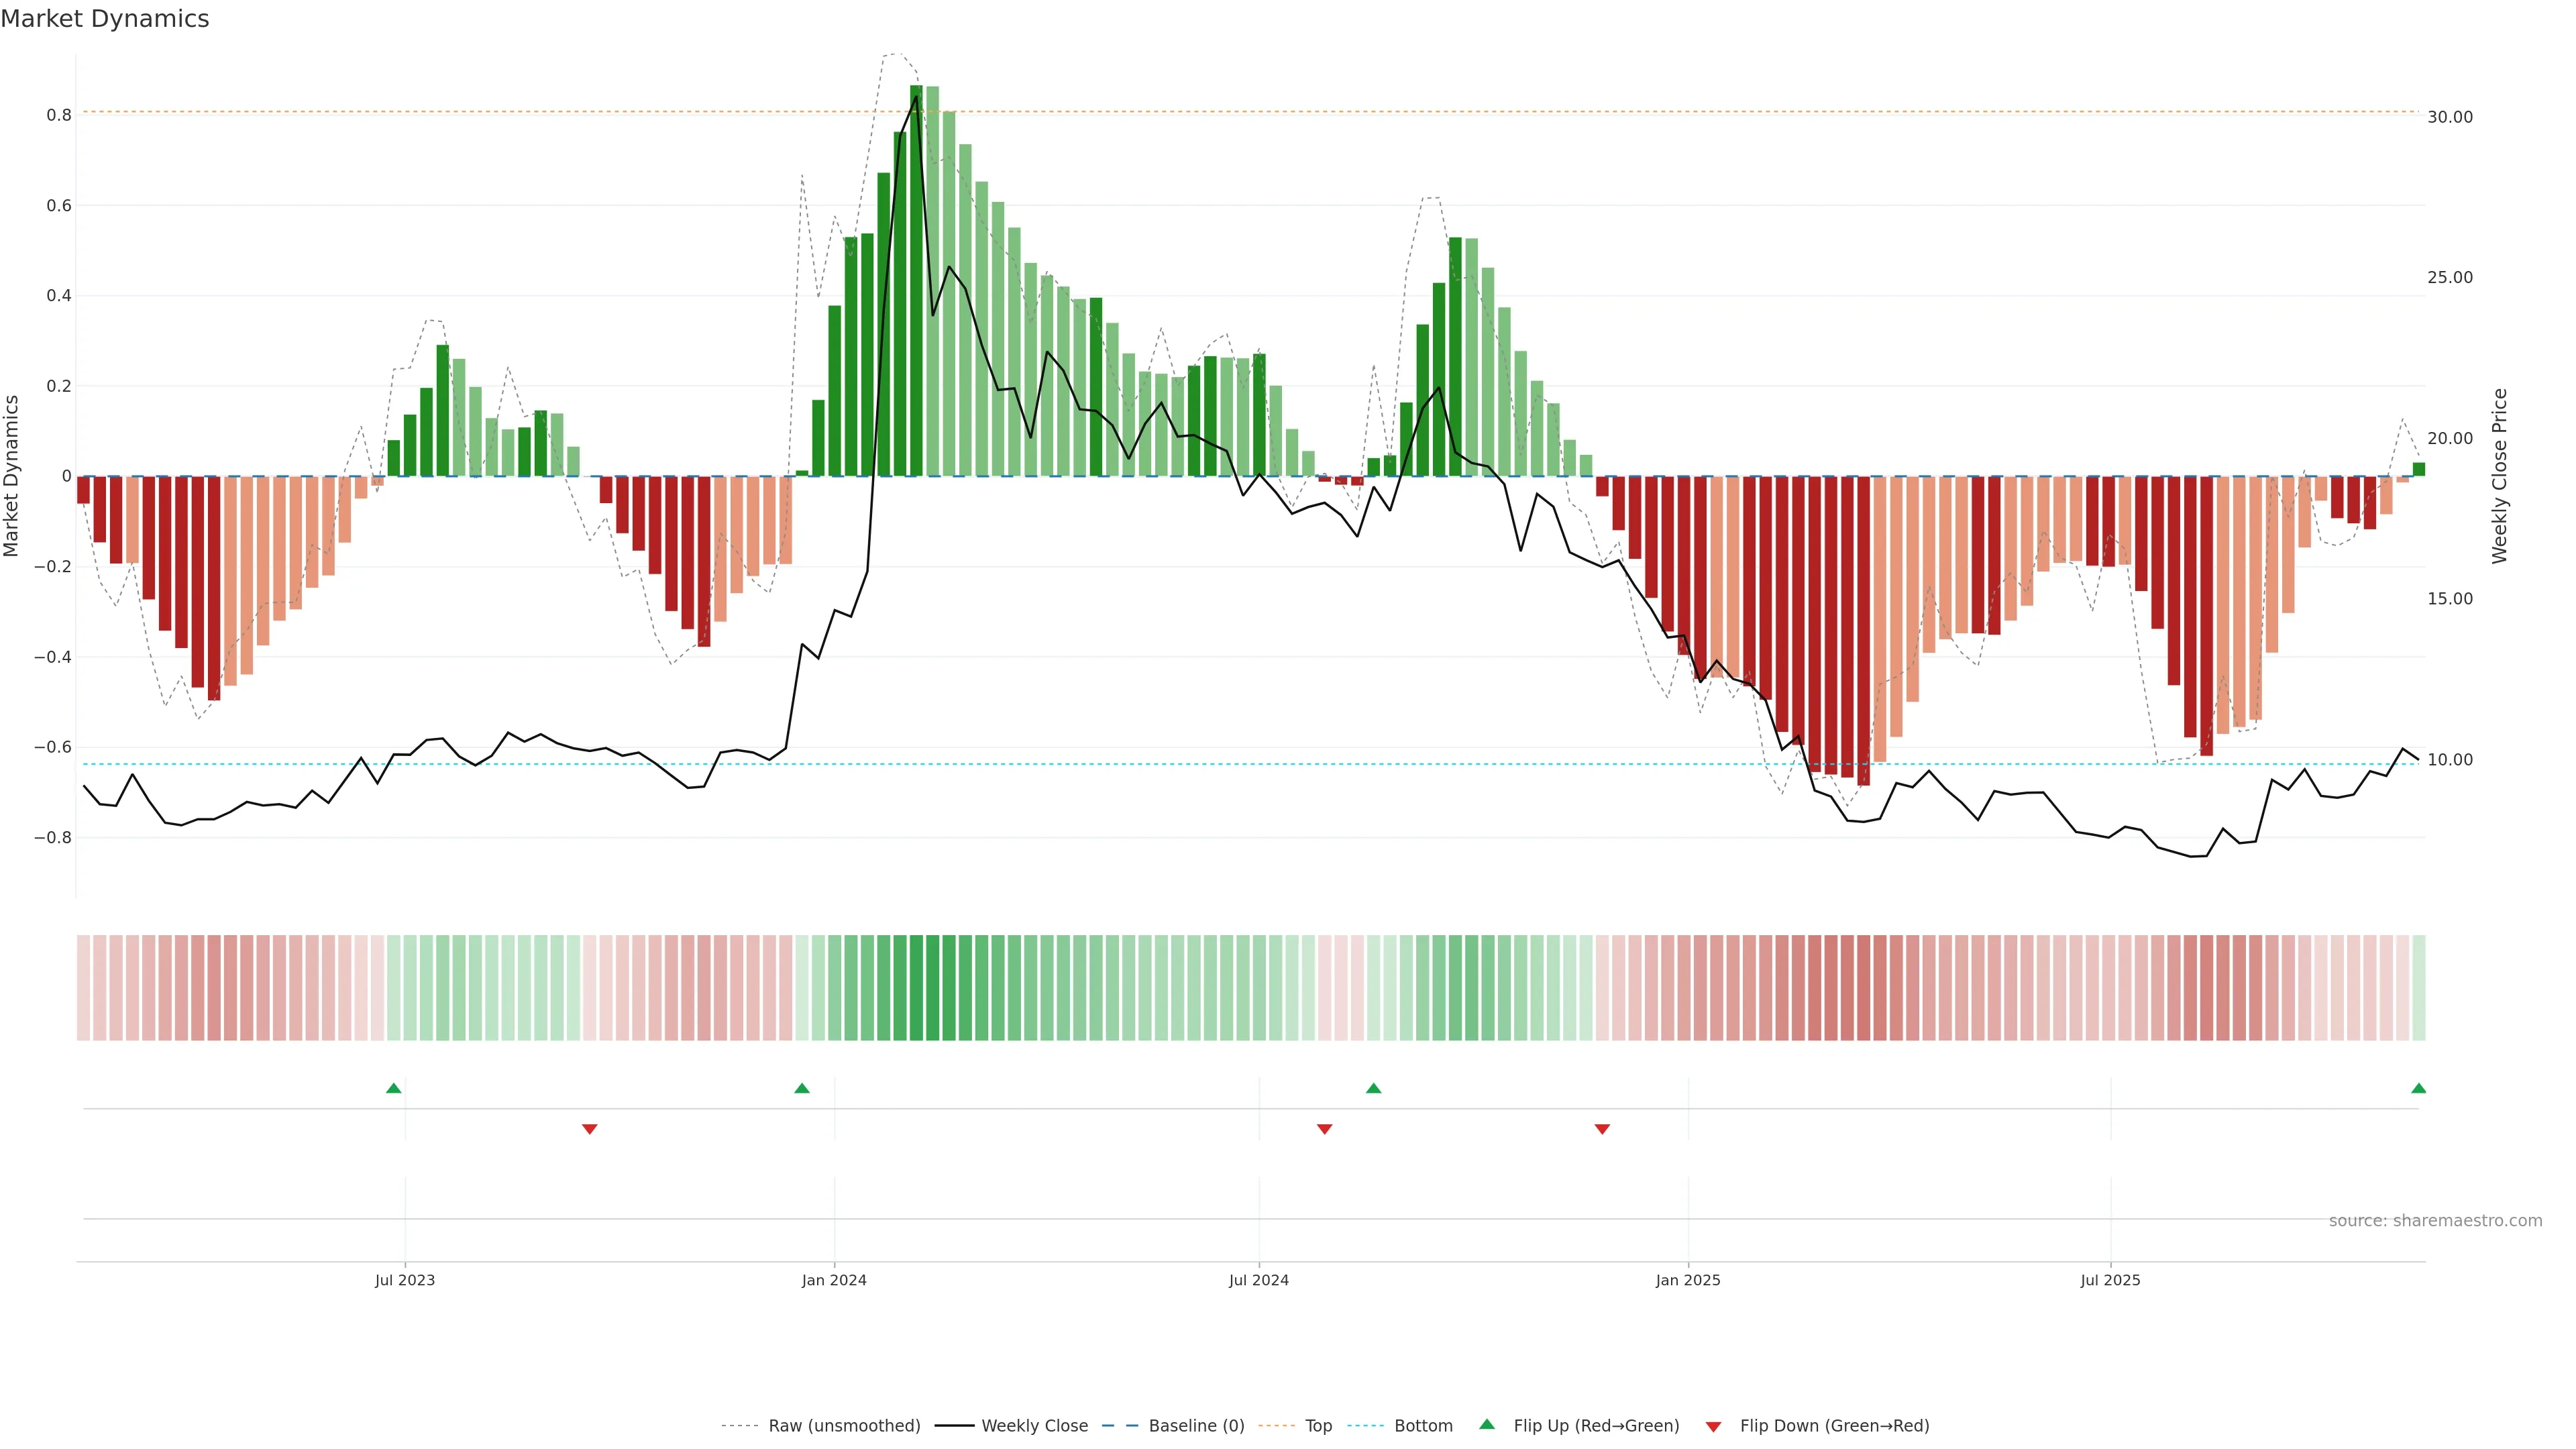2576x1449 pixels.
Task: Click the Jul 2025 x-axis label
Action: click(2110, 1280)
